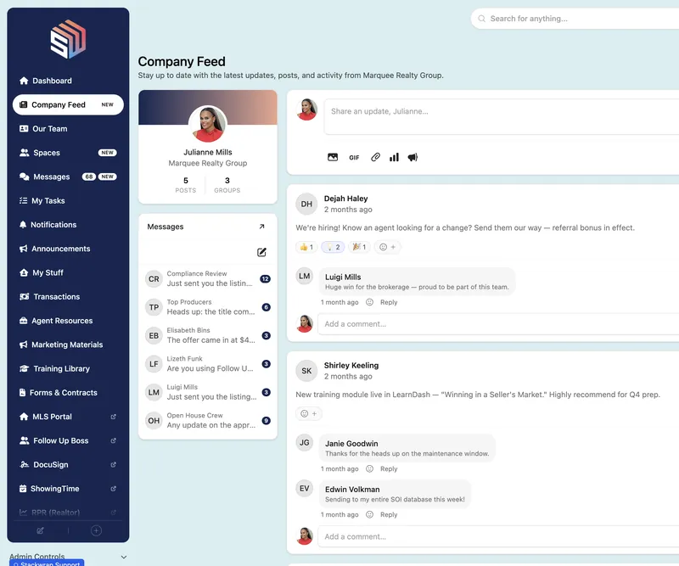Screen dimensions: 679x566
Task: Open the Dashboard home icon
Action: (x=24, y=81)
